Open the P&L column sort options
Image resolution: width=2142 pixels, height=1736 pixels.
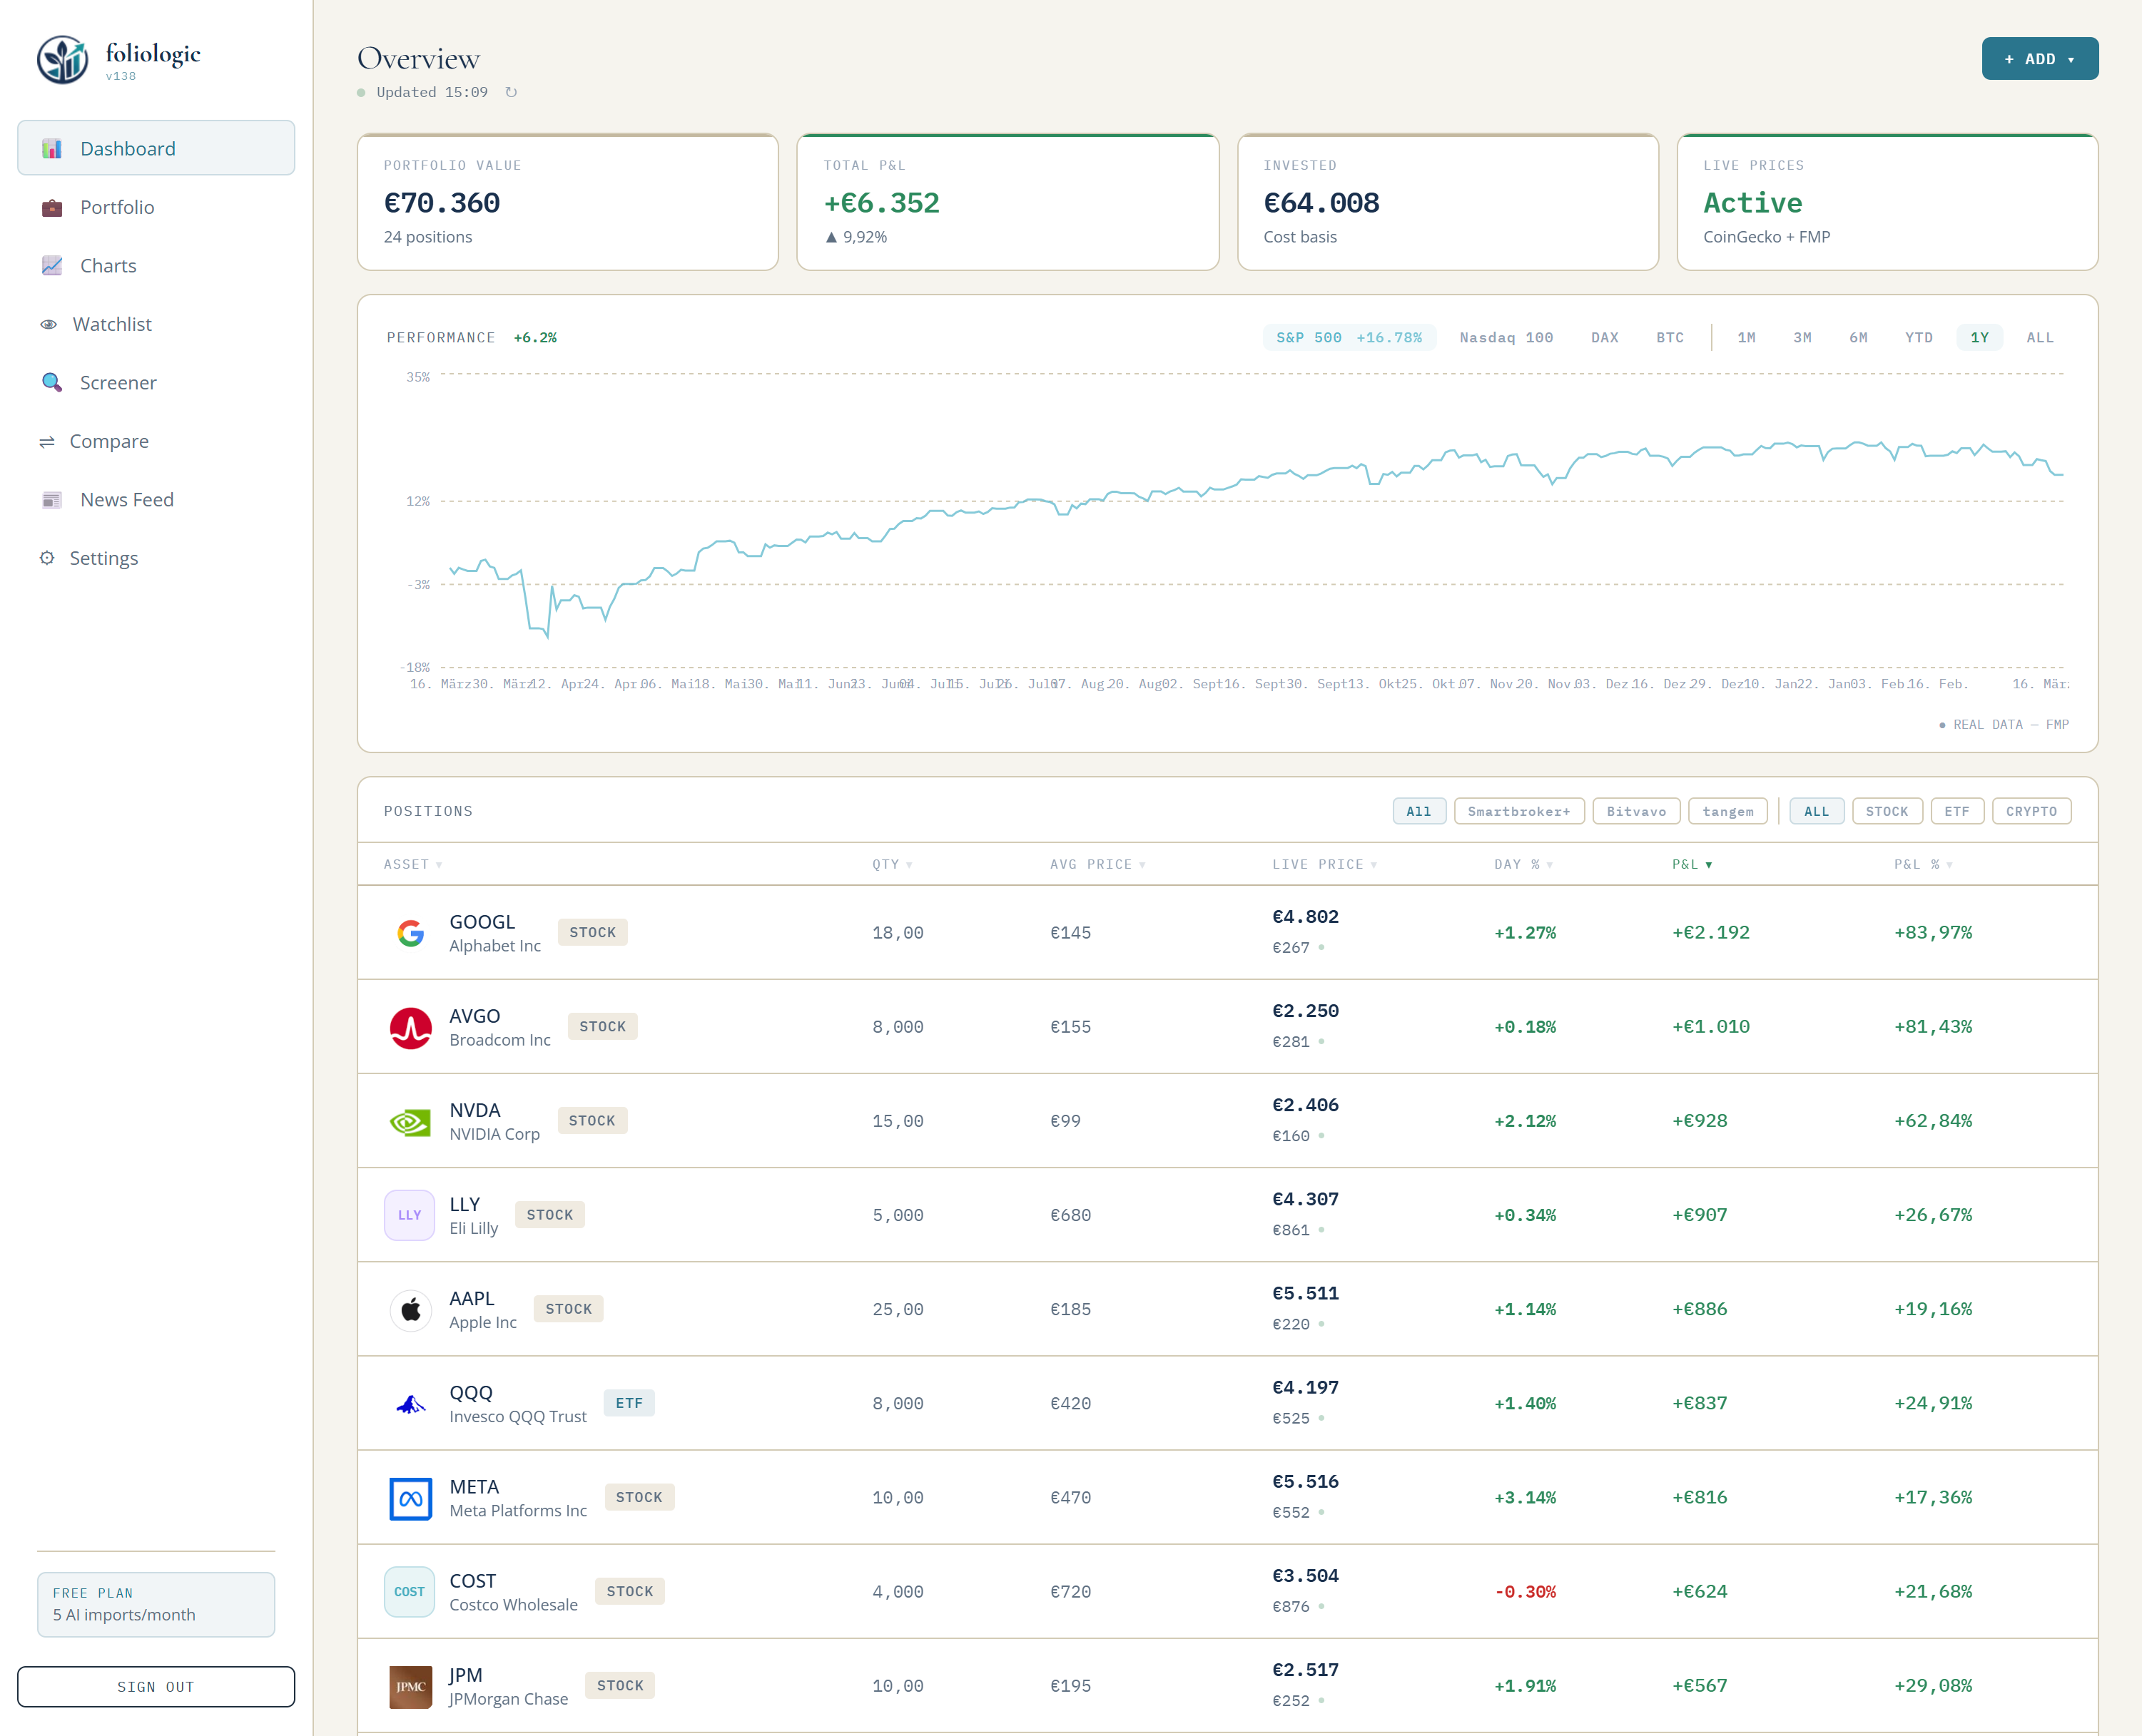click(1692, 864)
